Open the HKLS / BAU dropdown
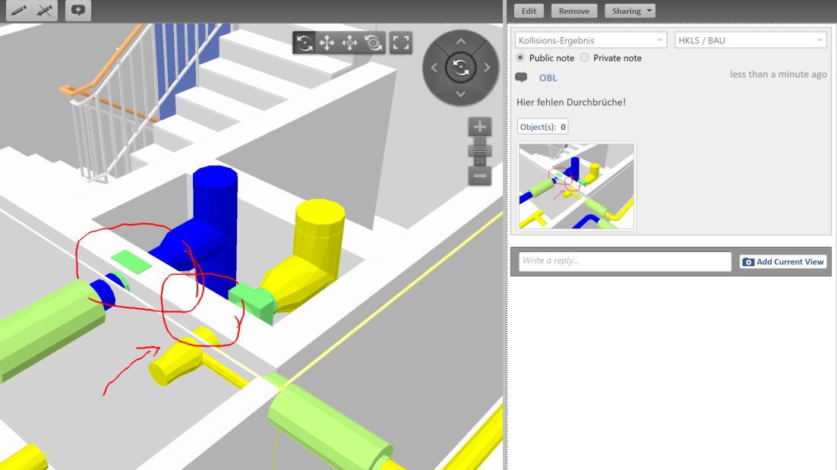 750,40
